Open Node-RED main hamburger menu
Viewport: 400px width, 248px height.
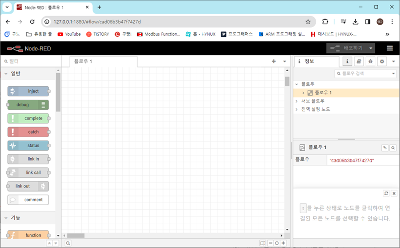coord(389,48)
